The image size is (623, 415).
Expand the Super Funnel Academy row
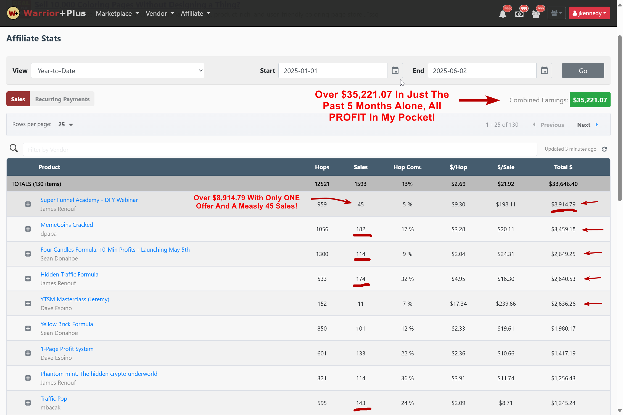pos(28,204)
